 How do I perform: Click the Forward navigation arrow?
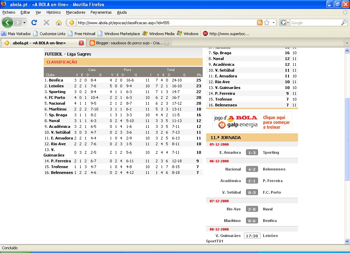pyautogui.click(x=18, y=23)
